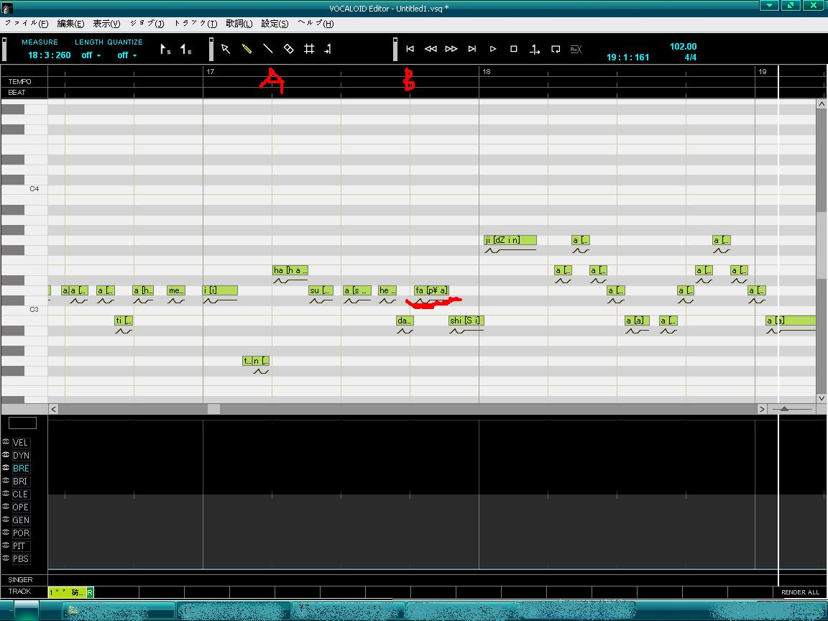Toggle the eye icon beside DYN
The width and height of the screenshot is (828, 621).
[6, 455]
